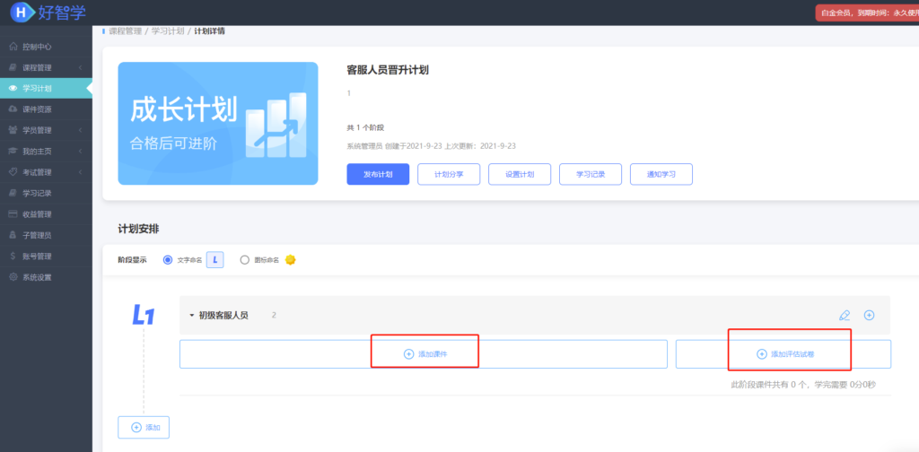The height and width of the screenshot is (452, 919).
Task: Click the 我的主页 graduation cap icon
Action: click(13, 151)
